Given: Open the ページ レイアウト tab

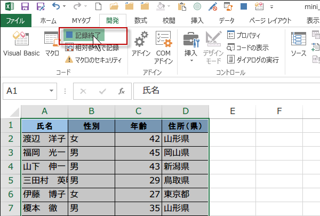Looking at the screenshot, I should click(x=270, y=21).
